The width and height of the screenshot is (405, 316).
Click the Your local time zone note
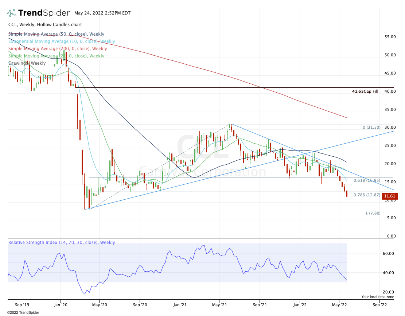point(378,297)
